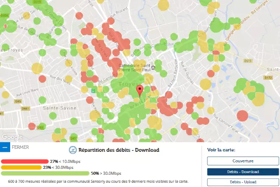
Task: Click the red bar for under 10.0Mbps
Action: pyautogui.click(x=25, y=162)
